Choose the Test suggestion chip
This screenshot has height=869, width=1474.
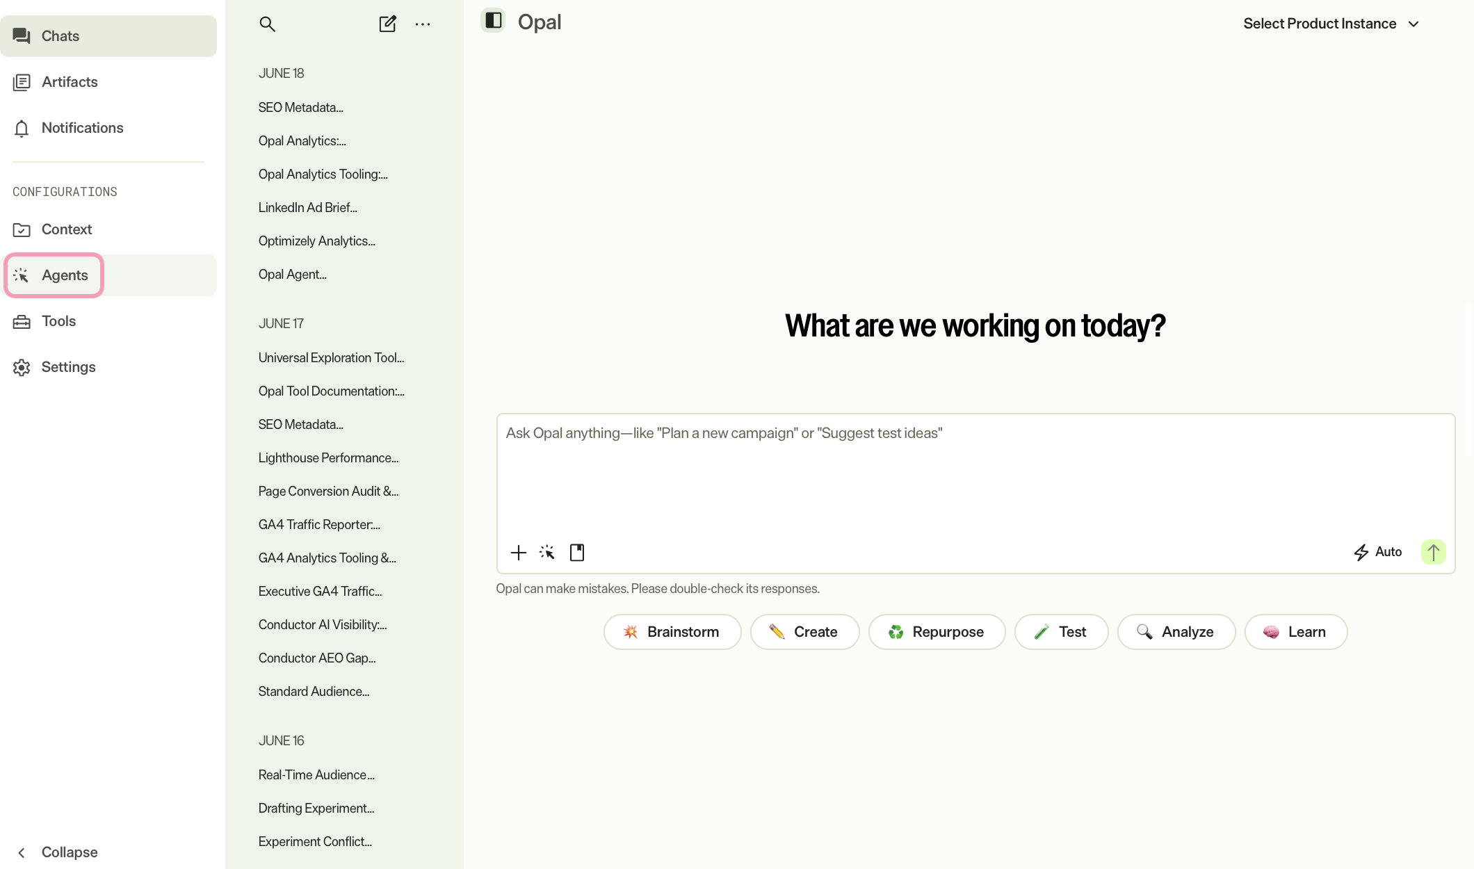tap(1061, 632)
